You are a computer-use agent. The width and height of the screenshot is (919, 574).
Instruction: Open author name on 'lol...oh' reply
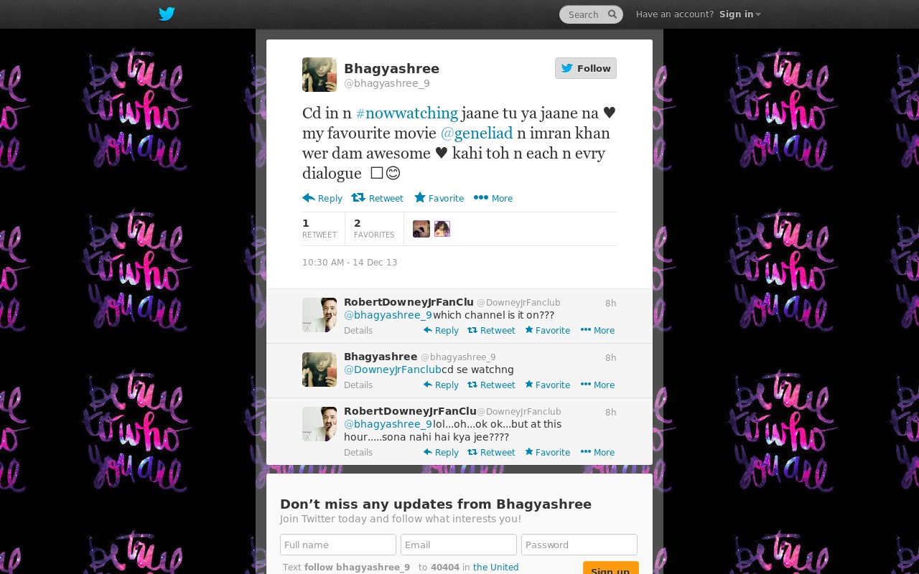[x=410, y=411]
